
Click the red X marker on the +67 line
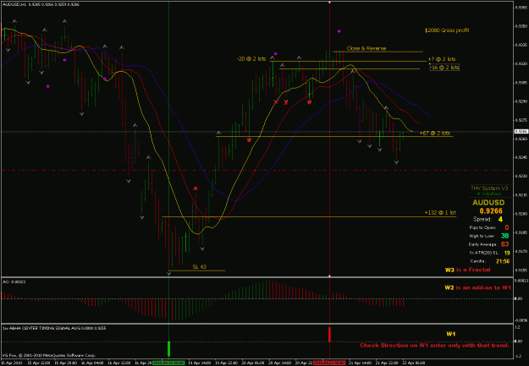249,139
